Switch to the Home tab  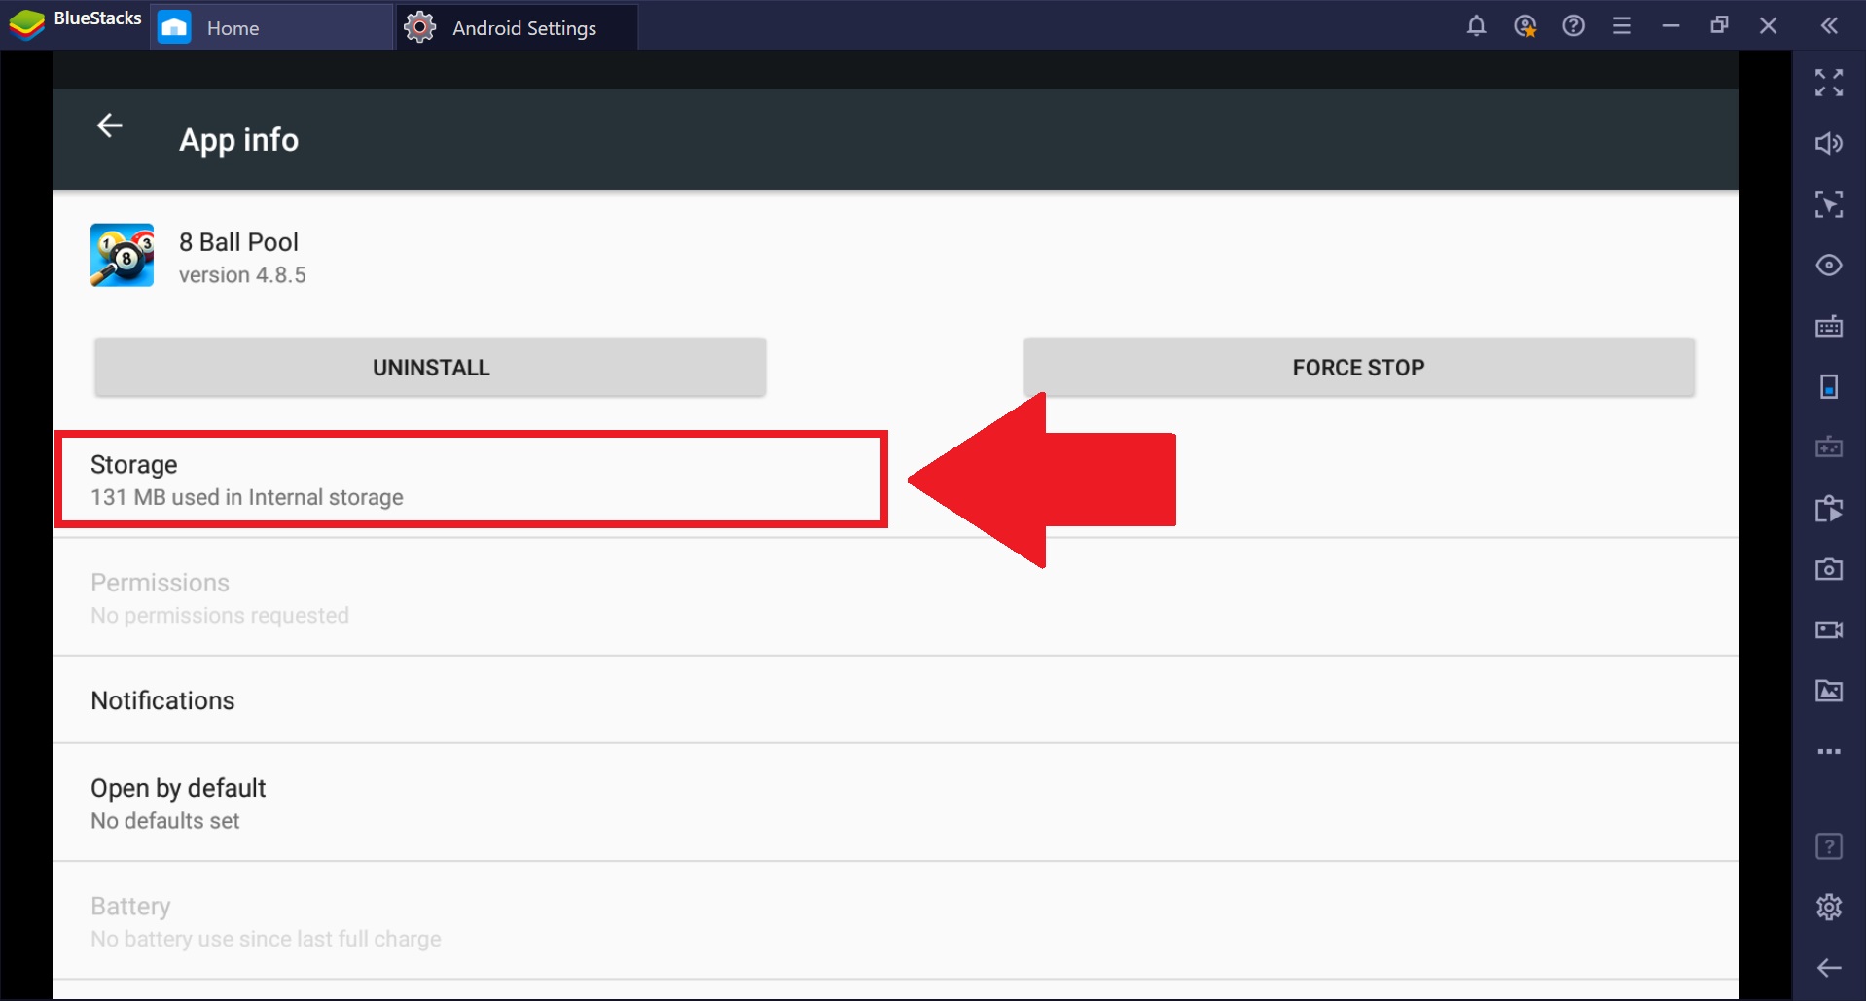[271, 27]
